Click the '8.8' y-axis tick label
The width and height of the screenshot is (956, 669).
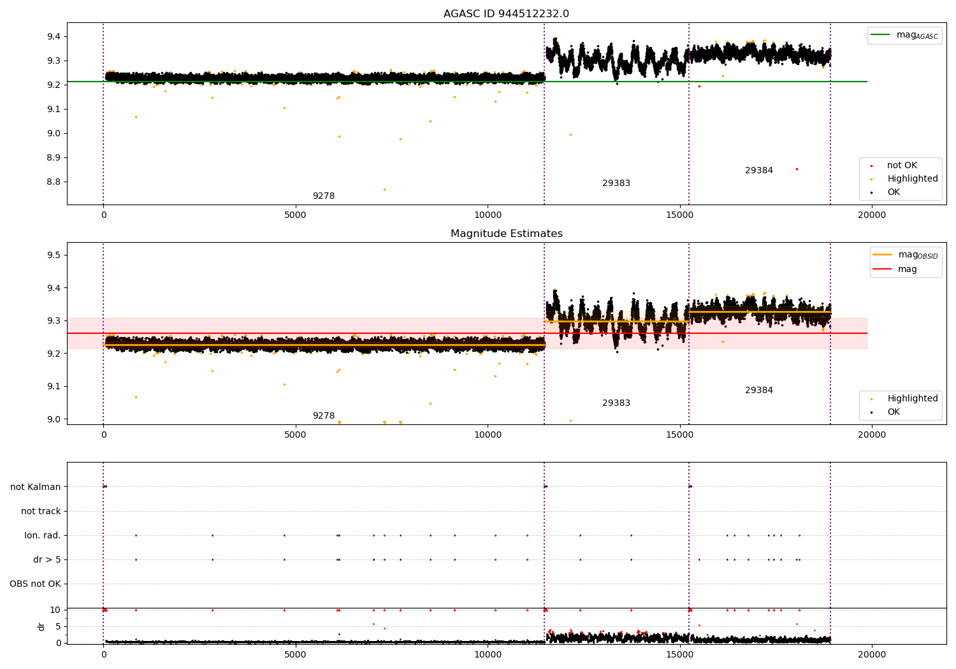click(x=54, y=182)
